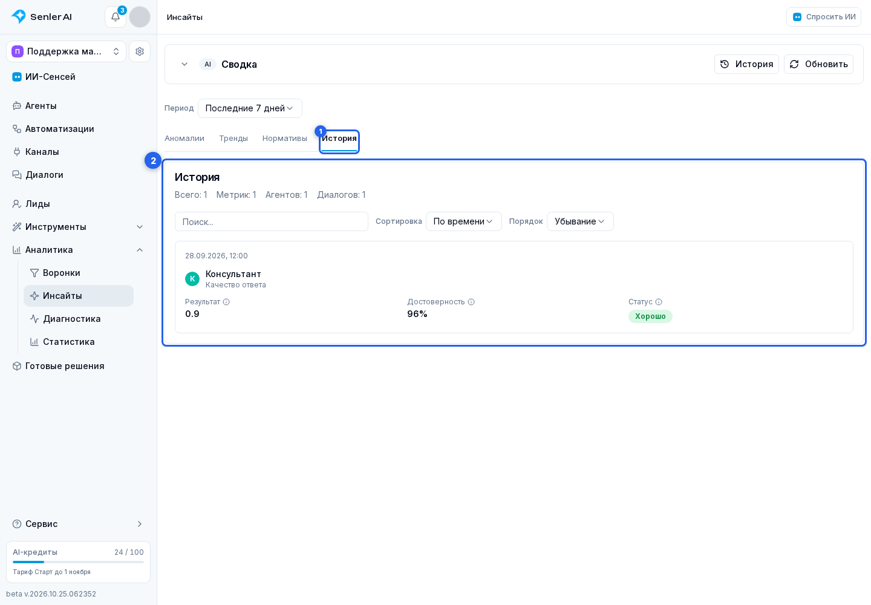This screenshot has width=871, height=605.
Task: Expand the Сервис menu
Action: [x=78, y=524]
